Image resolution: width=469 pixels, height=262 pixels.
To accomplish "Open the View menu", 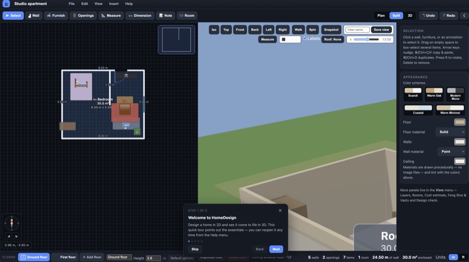I will (98, 4).
